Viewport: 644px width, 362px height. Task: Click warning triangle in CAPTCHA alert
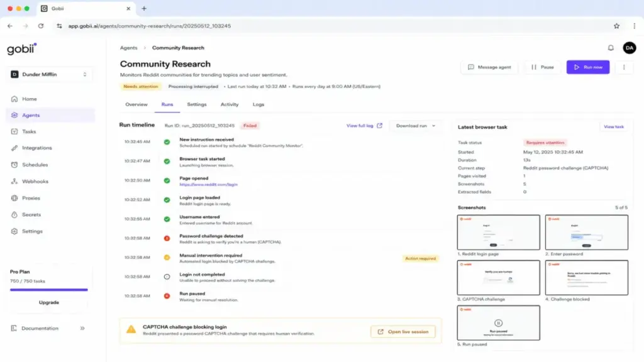coord(131,329)
